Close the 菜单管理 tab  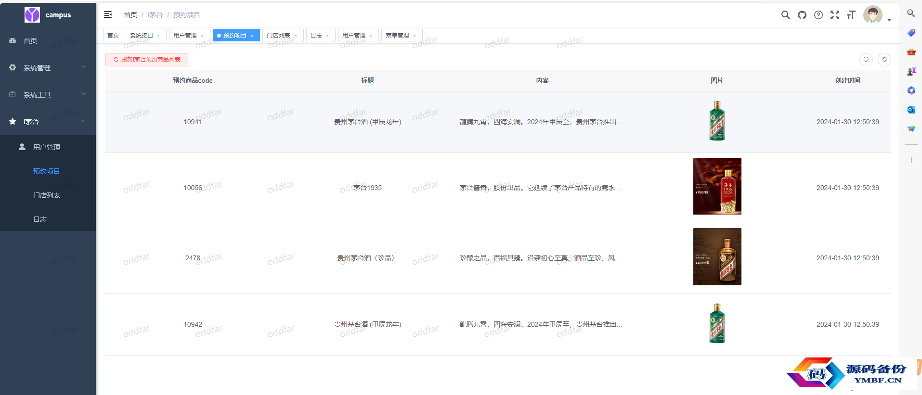pos(415,36)
